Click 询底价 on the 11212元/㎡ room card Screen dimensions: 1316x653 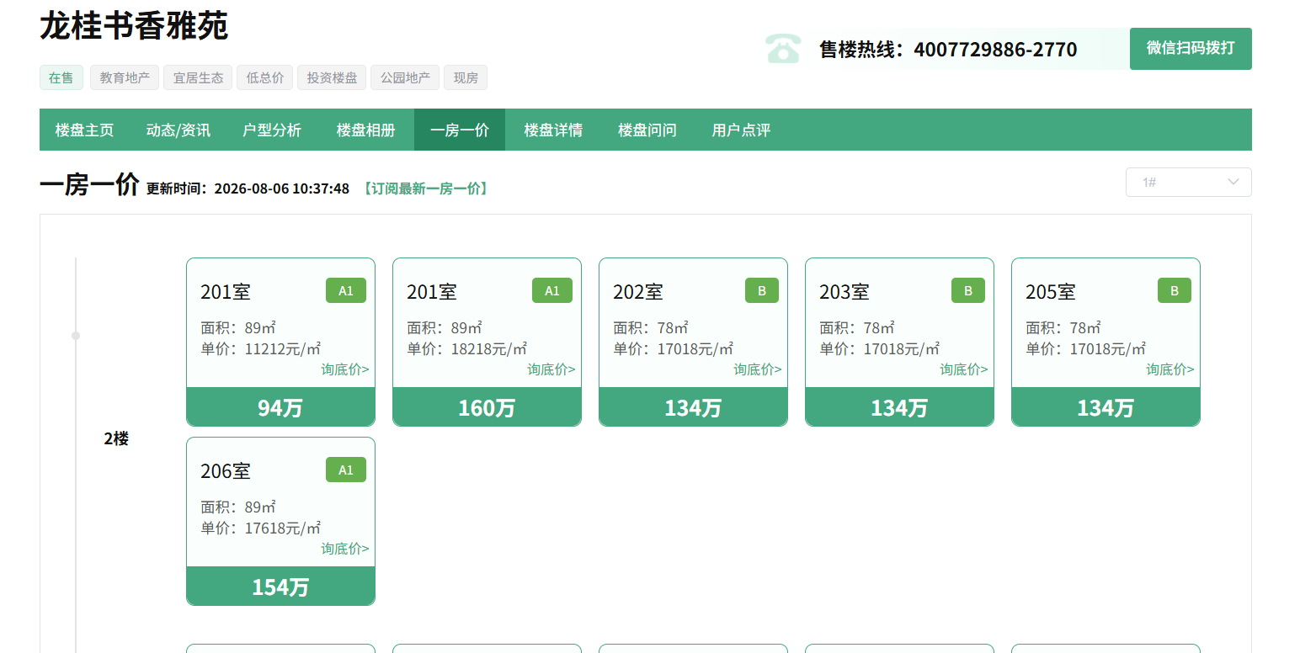[x=345, y=369]
